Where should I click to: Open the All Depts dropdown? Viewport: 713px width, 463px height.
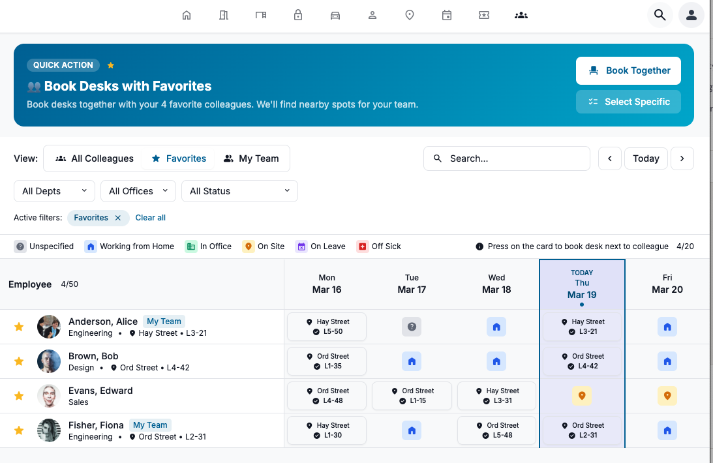coord(54,190)
